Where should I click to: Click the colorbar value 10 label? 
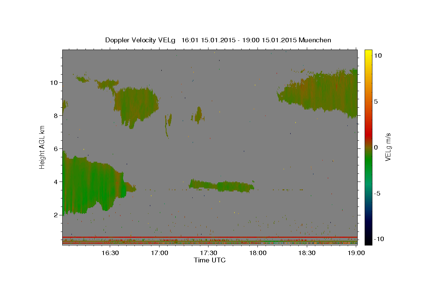[377, 55]
